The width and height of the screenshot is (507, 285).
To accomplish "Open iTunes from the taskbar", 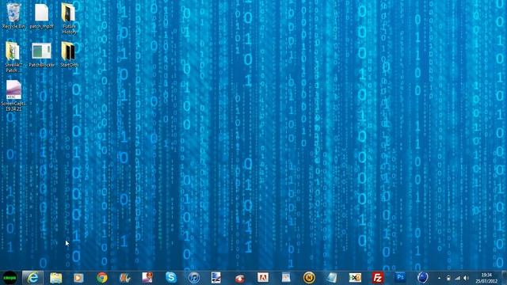I will (193, 278).
